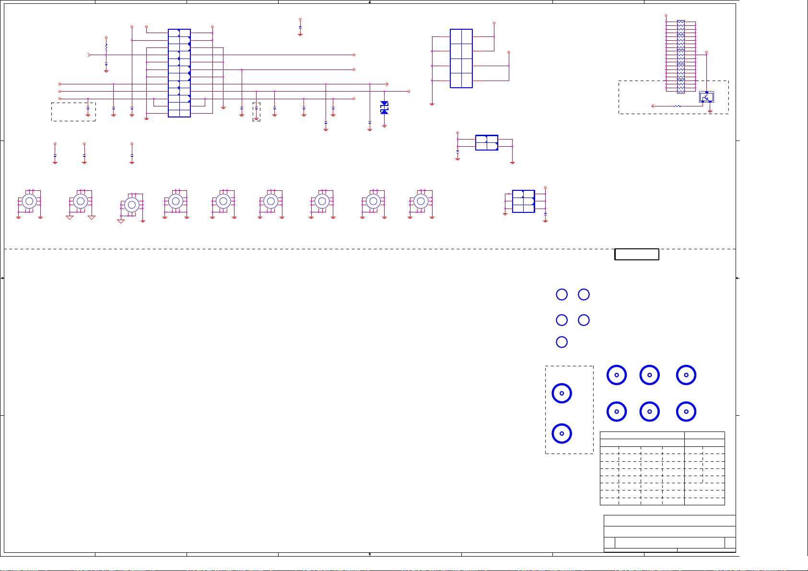808x571 pixels.
Task: Select top-right ring of six-ring grid
Action: (686, 375)
